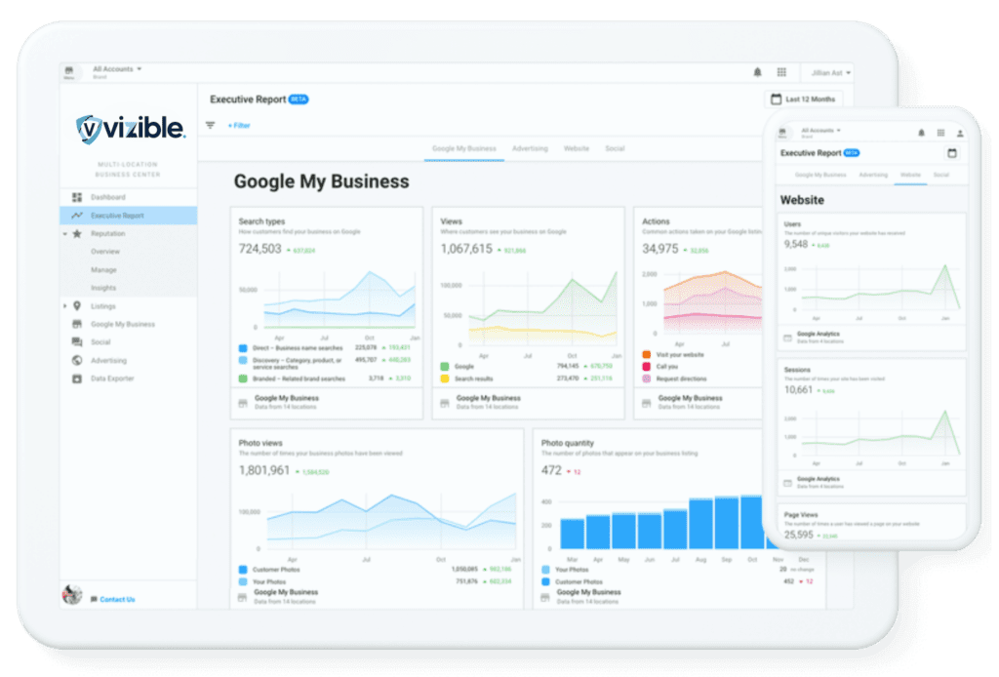Viewport: 999px width, 677px height.
Task: Click the Discovery searches light-blue legend swatch
Action: click(x=243, y=361)
